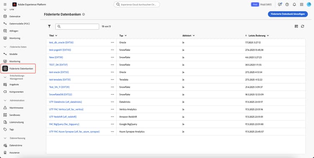Click the Adobe logo icon
This screenshot has width=314, height=158.
click(x=14, y=5)
